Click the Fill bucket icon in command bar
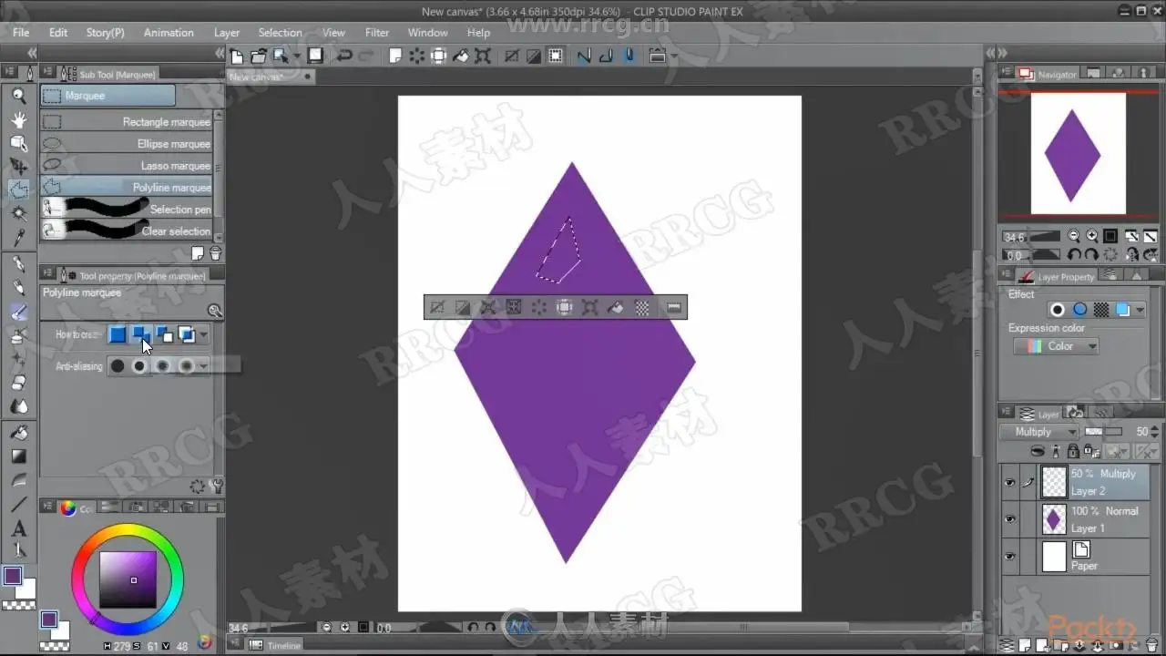 click(x=461, y=56)
